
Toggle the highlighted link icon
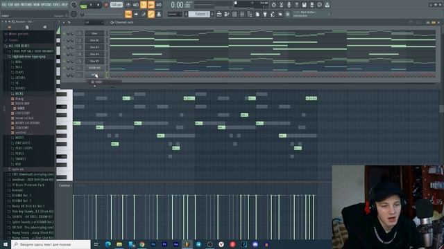(x=151, y=14)
